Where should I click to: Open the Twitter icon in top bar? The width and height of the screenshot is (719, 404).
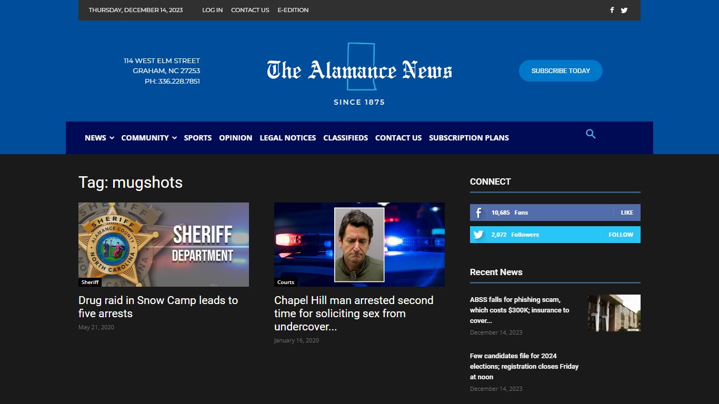624,10
